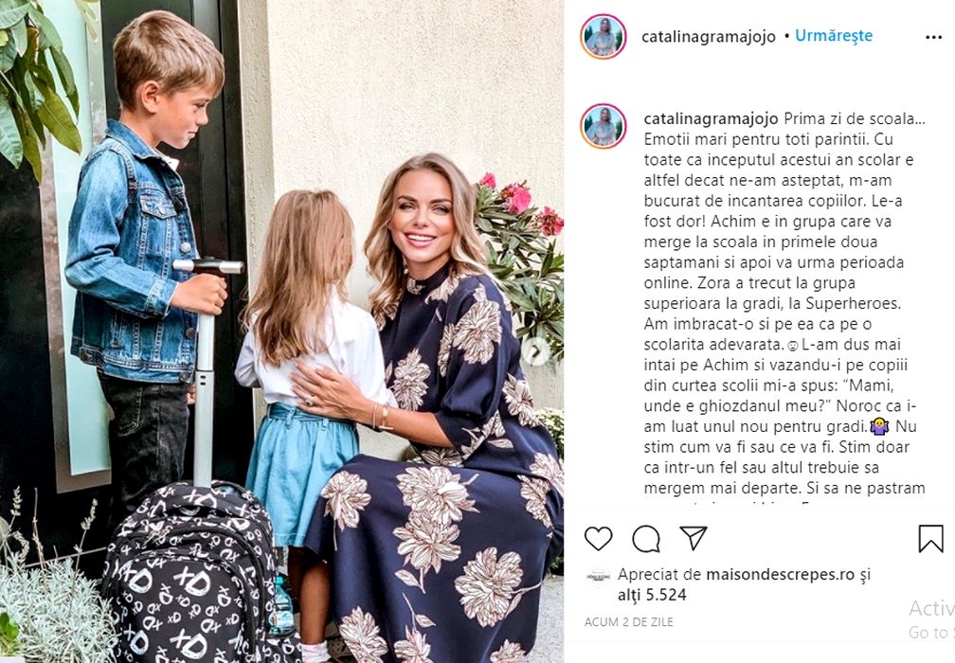This screenshot has height=663, width=955.
Task: View other likes via 'alți 5.524'
Action: pos(652,595)
